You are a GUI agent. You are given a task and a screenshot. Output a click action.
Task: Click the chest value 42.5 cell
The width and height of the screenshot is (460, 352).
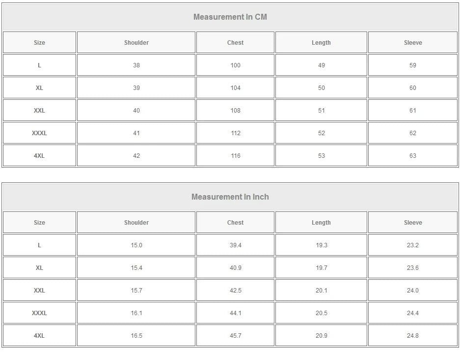(x=235, y=291)
